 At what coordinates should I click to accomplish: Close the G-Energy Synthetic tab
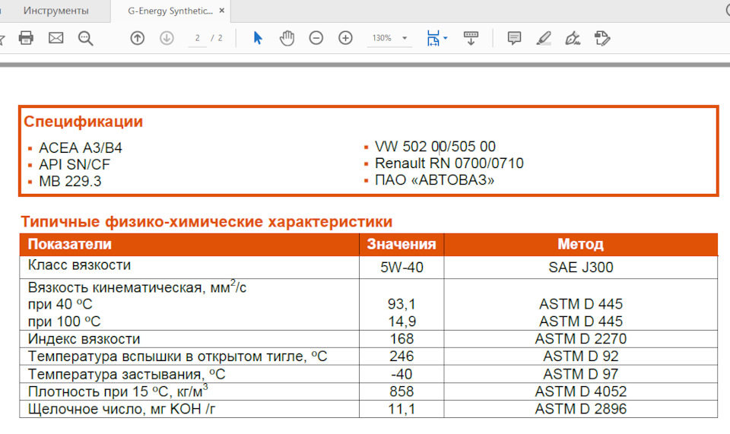point(222,11)
